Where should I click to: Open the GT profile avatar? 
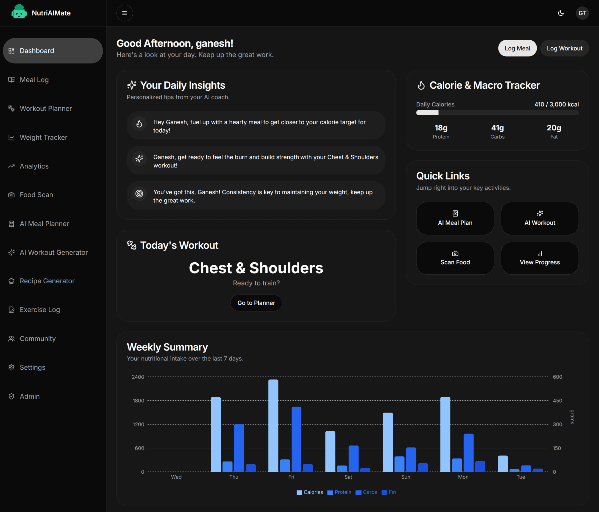click(x=582, y=13)
